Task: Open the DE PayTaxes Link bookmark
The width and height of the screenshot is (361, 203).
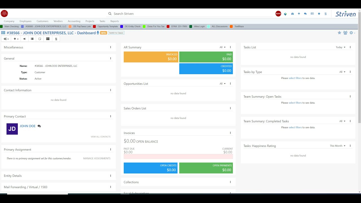Action: 80,27
